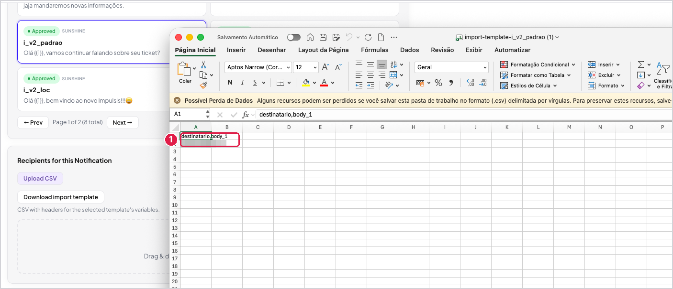Select the Página Inicial ribbon tab

tap(195, 50)
